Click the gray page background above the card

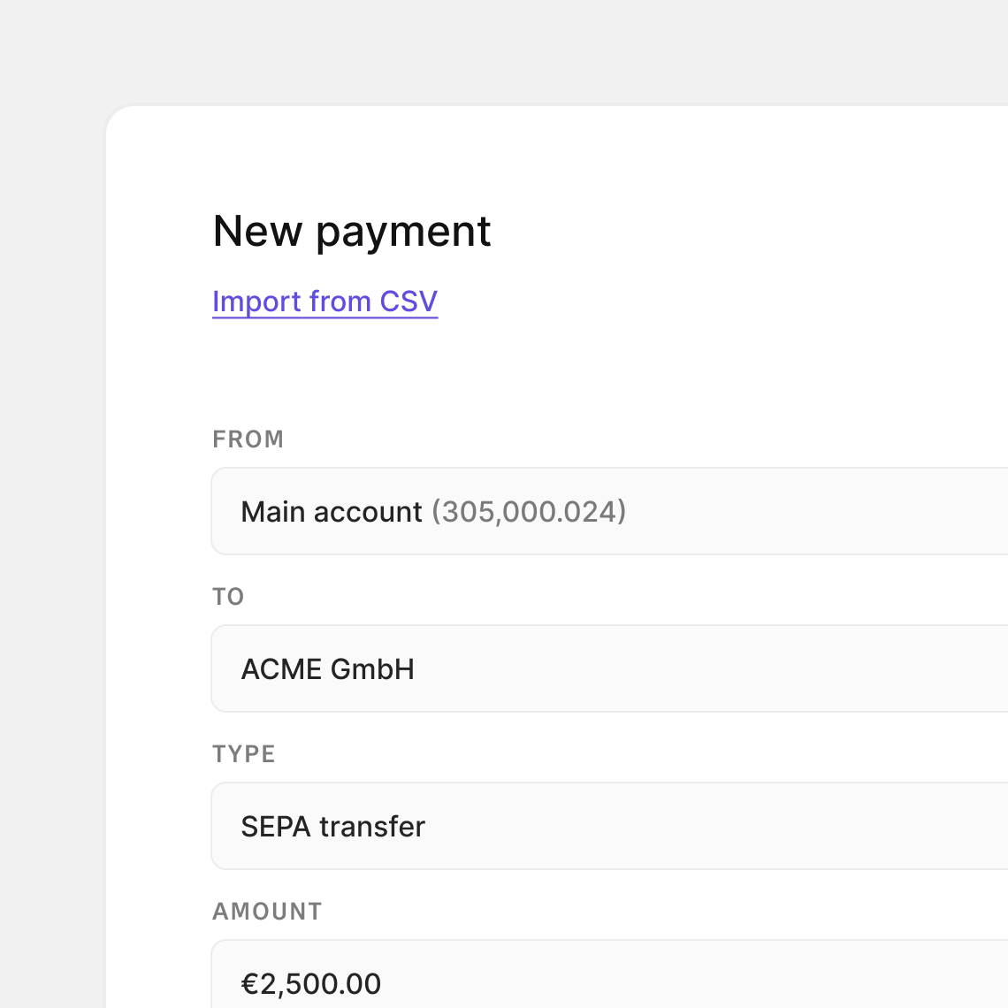(x=504, y=49)
